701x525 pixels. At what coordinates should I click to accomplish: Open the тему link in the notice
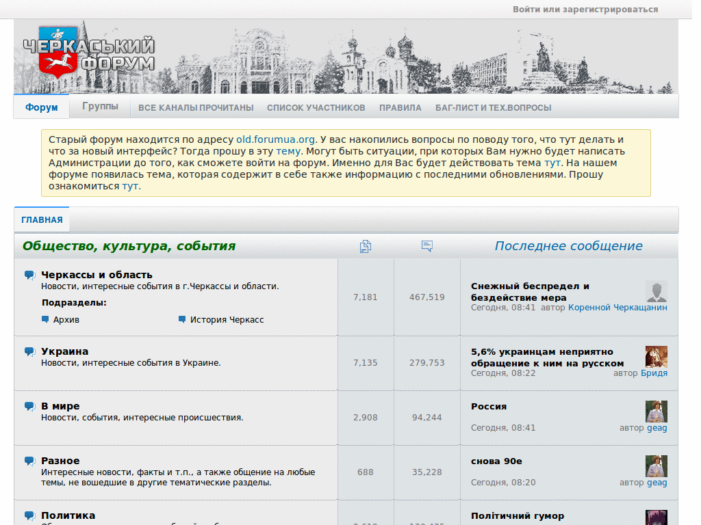coord(288,151)
